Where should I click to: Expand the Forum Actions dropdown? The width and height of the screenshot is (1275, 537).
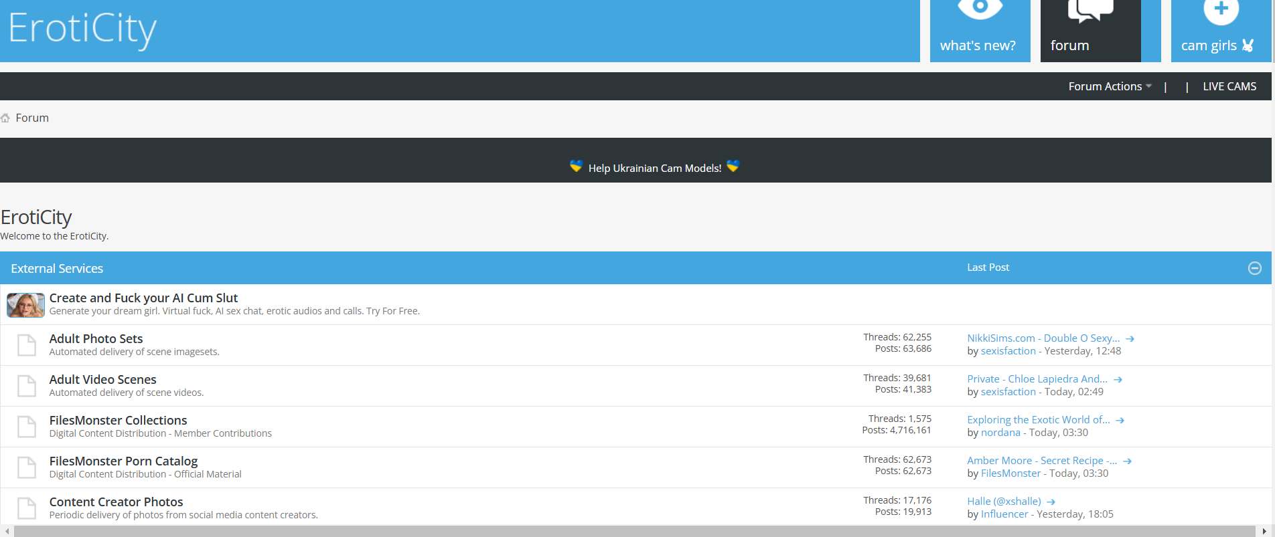point(1110,86)
